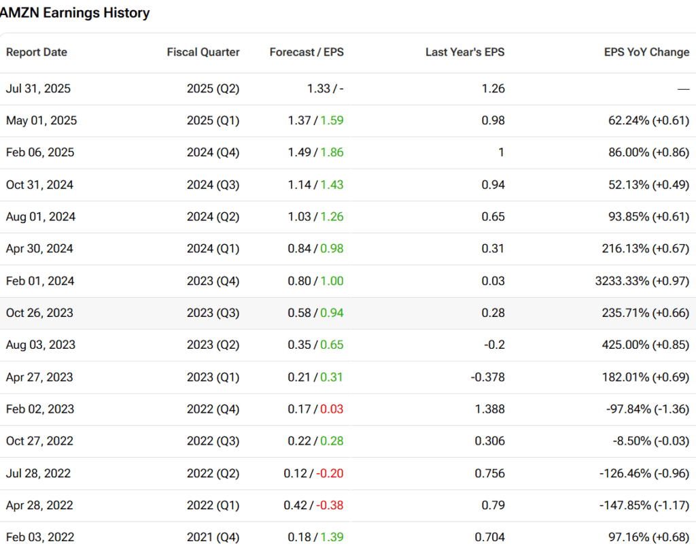
Task: Select the 'Feb 03, 2022' report date
Action: click(40, 538)
